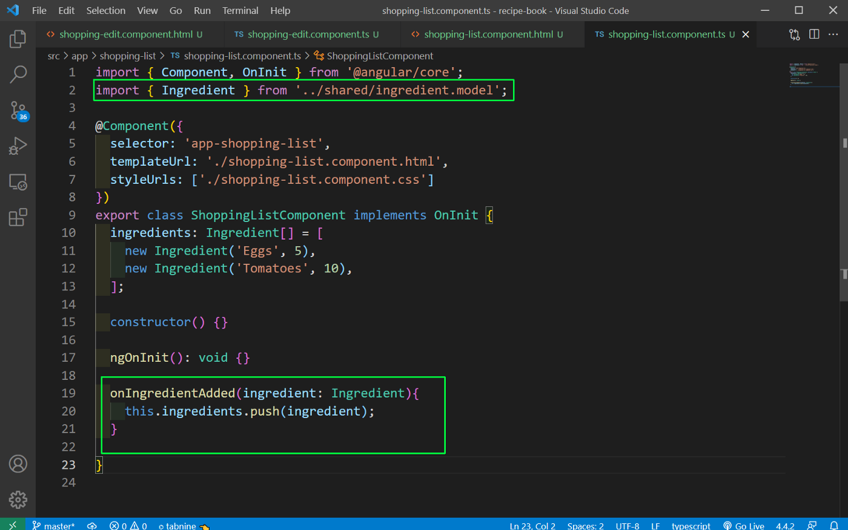Open the Manage gear menu

pos(18,500)
